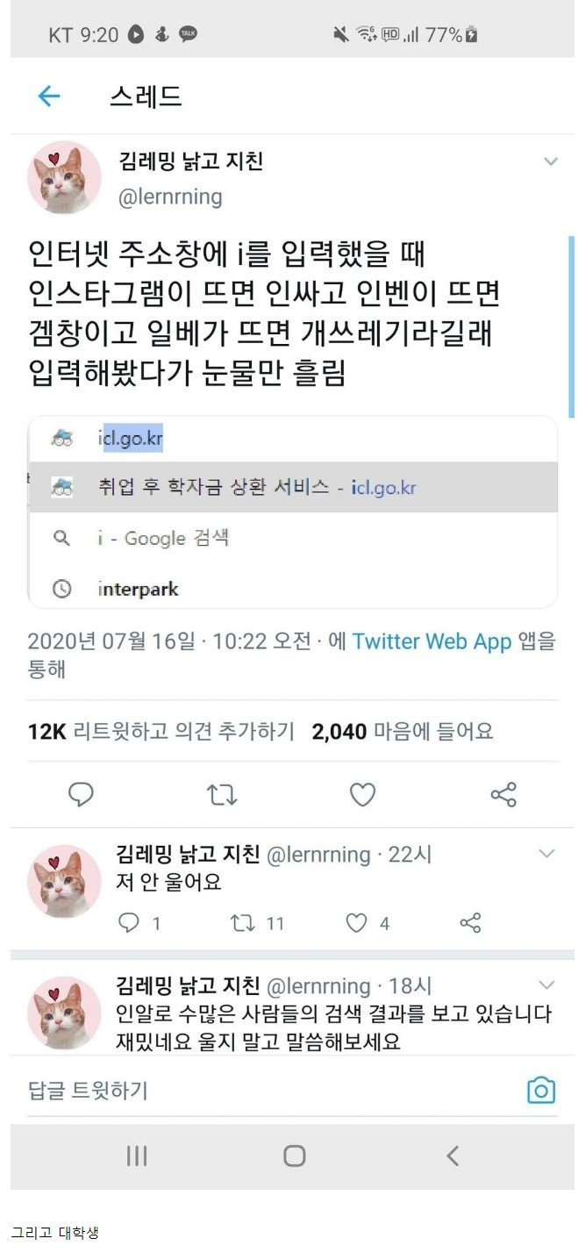Reply to the main tweet

tap(82, 795)
